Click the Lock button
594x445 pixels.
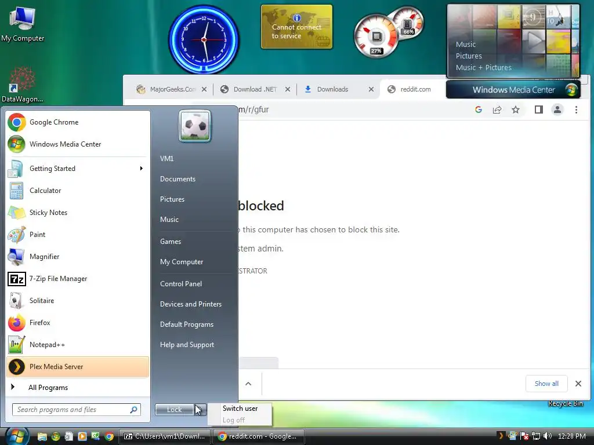tap(174, 410)
